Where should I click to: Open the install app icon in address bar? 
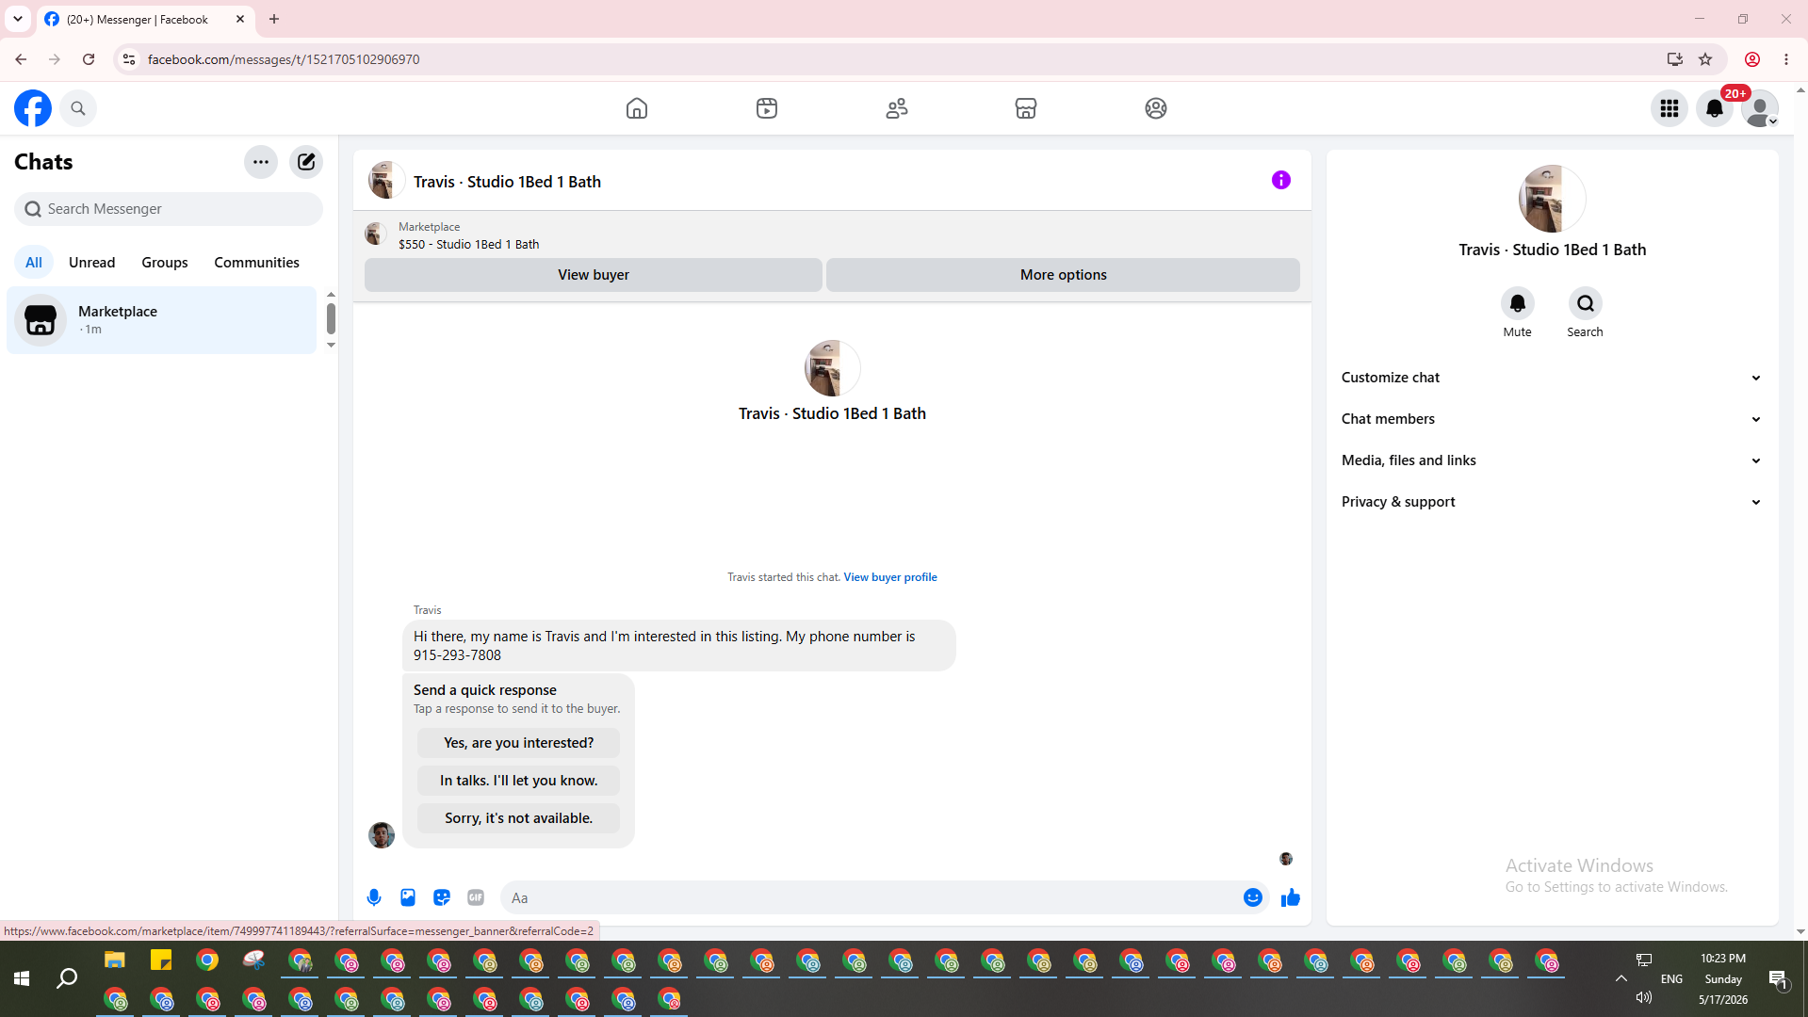[1675, 59]
